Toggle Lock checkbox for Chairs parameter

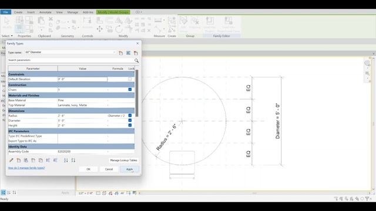130,90
